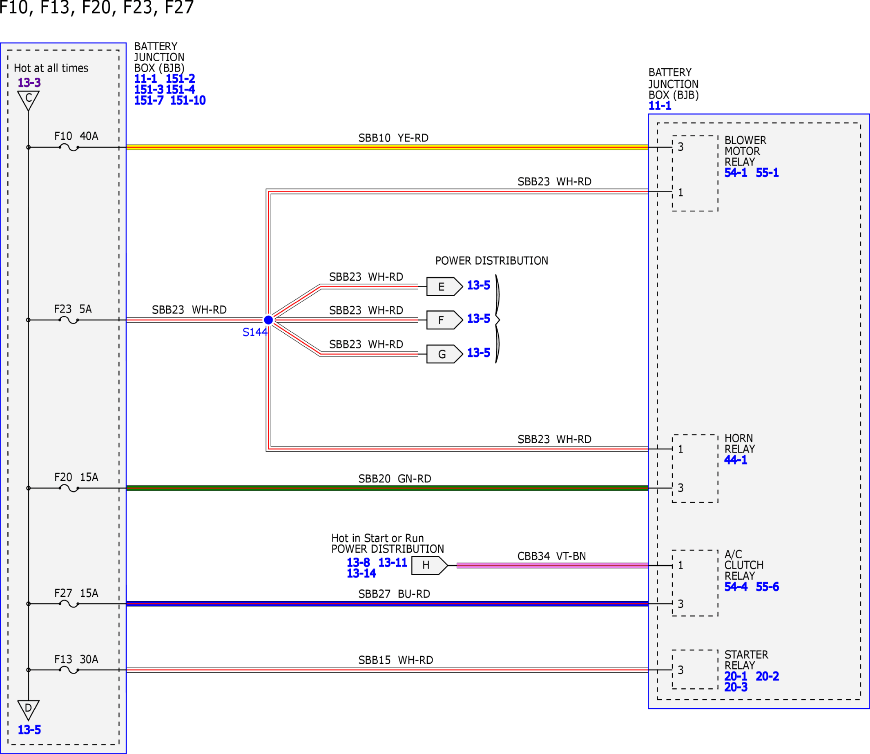
Task: Click the D connector triangle at bottom
Action: pyautogui.click(x=29, y=710)
